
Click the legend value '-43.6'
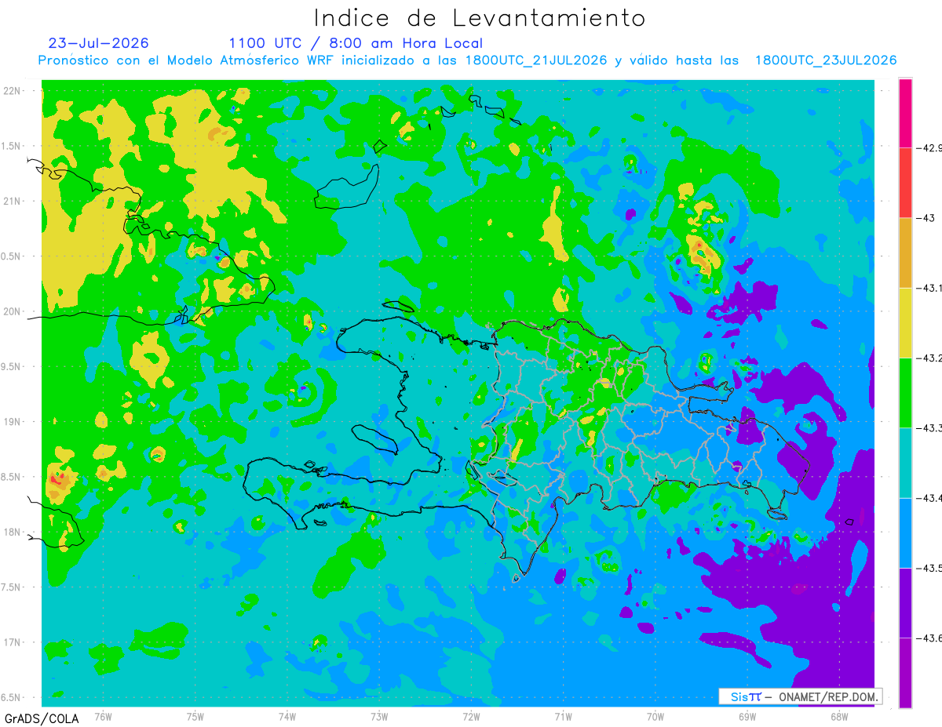929,638
